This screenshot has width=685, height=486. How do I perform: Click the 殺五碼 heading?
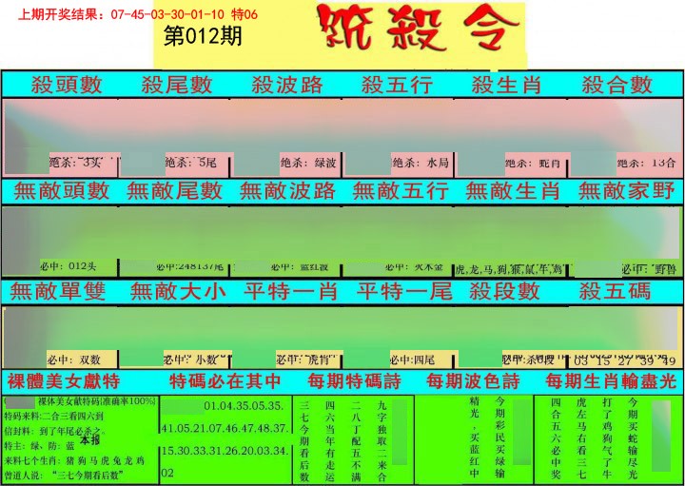[616, 291]
